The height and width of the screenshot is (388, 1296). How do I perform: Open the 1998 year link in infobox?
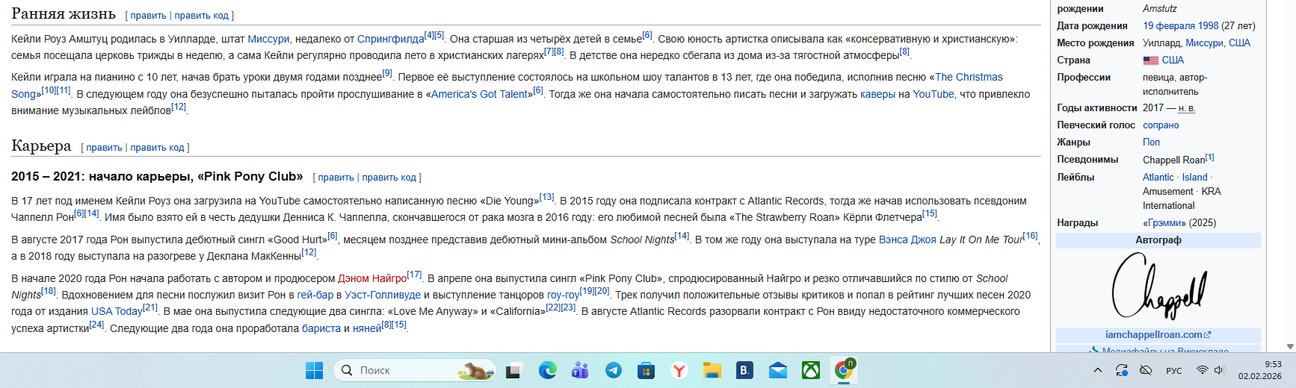(x=1209, y=25)
